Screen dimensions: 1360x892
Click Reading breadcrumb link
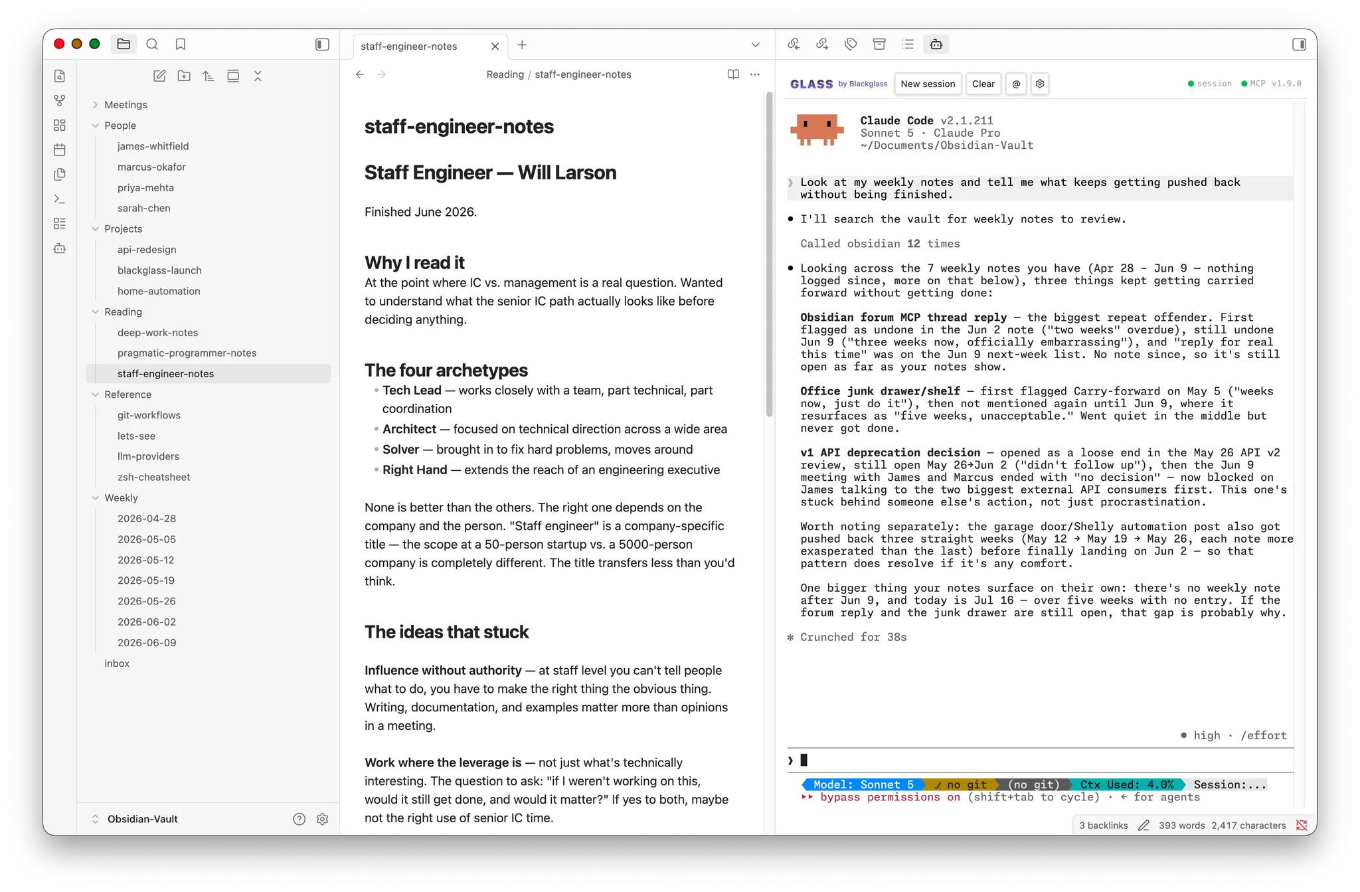505,74
